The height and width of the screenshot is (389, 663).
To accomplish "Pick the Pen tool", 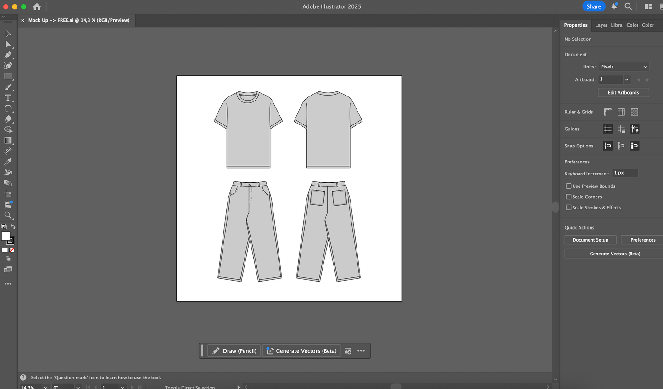I will 7,55.
